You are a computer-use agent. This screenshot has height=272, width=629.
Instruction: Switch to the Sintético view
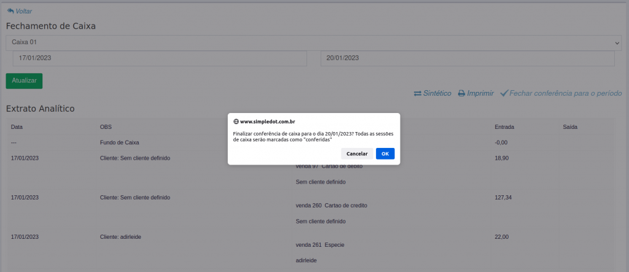[437, 93]
